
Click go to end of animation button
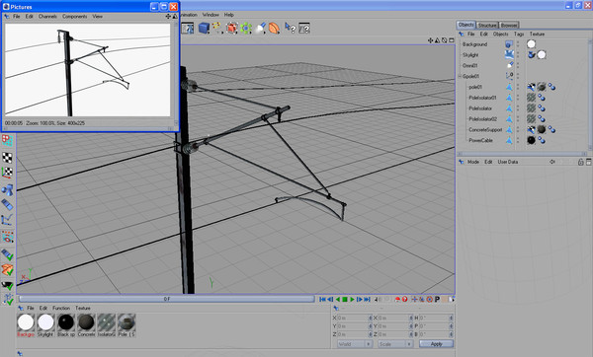367,299
